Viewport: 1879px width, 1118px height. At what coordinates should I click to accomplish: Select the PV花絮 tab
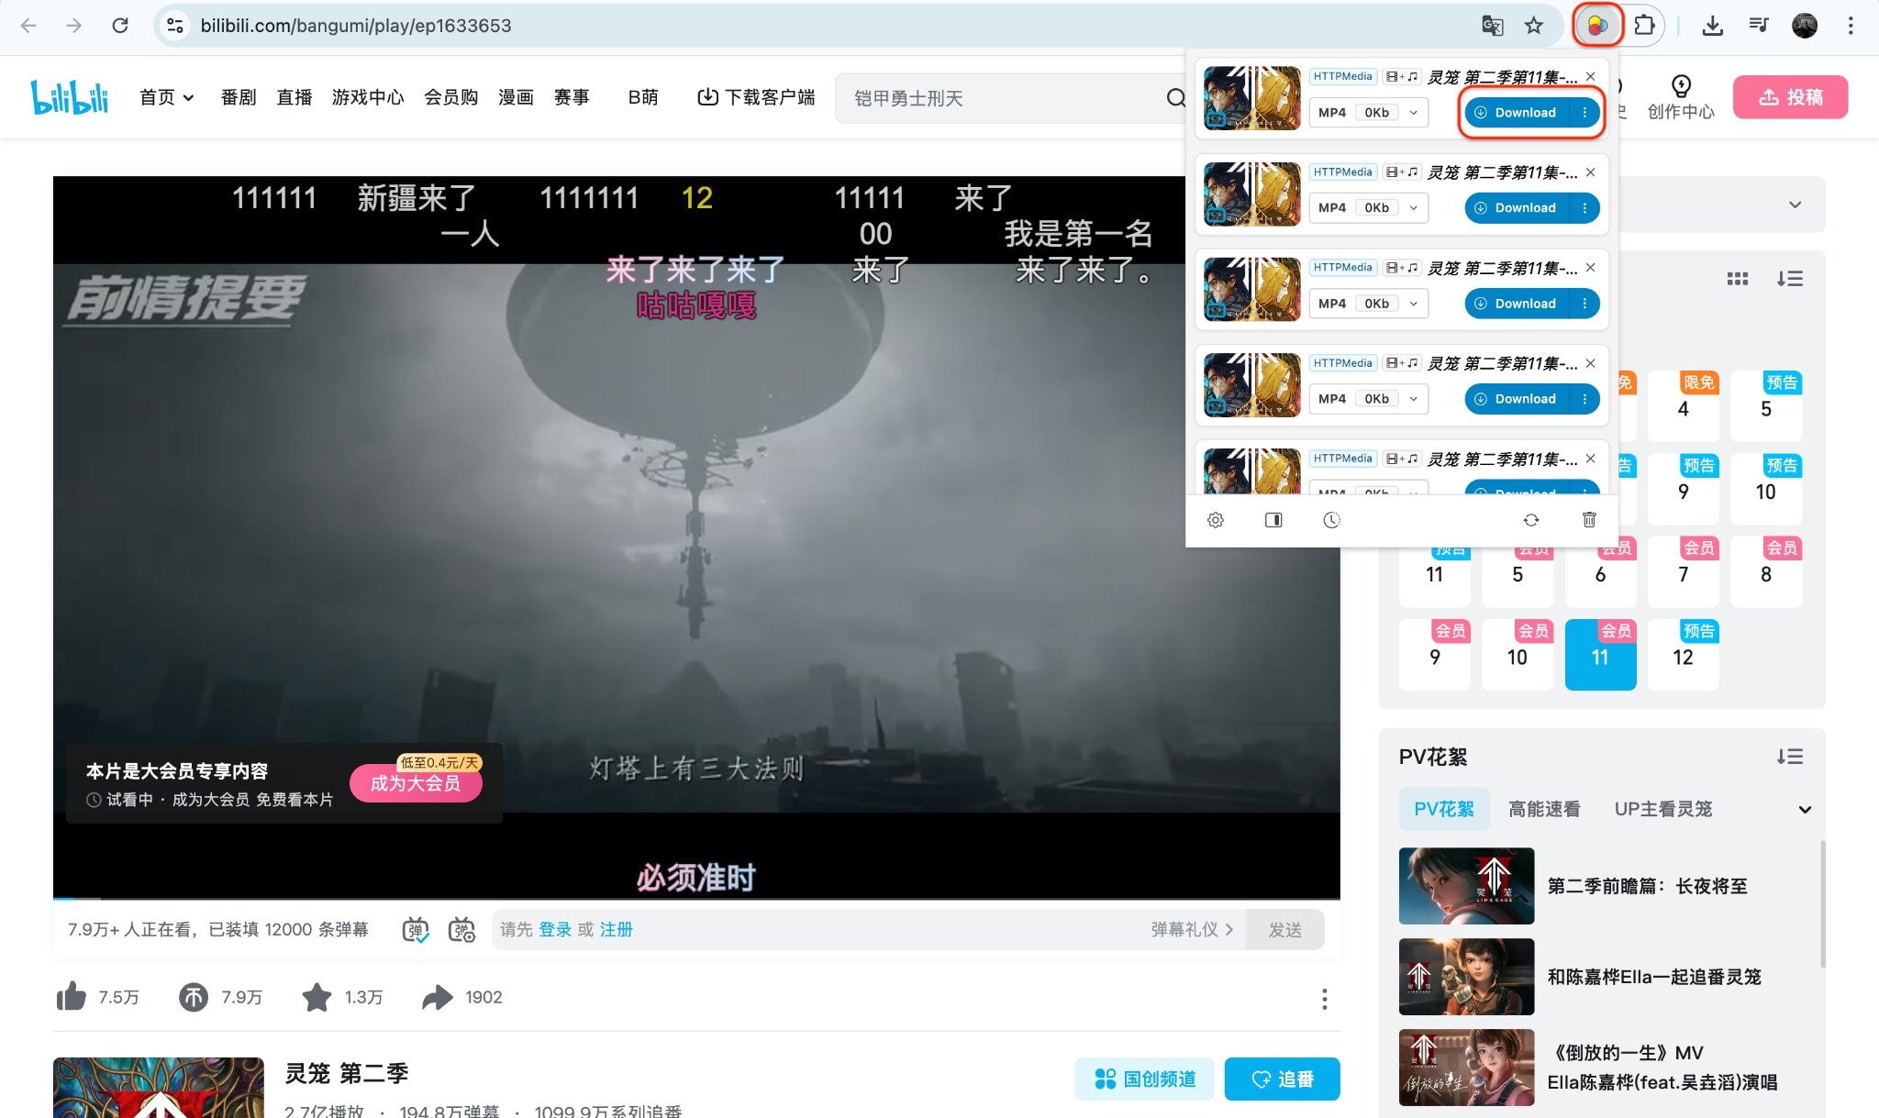tap(1444, 809)
